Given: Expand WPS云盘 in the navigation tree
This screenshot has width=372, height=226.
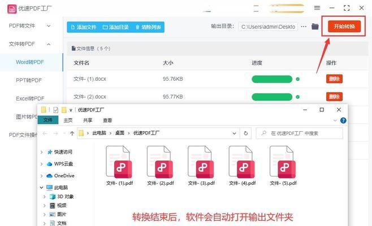Looking at the screenshot, I should point(42,164).
